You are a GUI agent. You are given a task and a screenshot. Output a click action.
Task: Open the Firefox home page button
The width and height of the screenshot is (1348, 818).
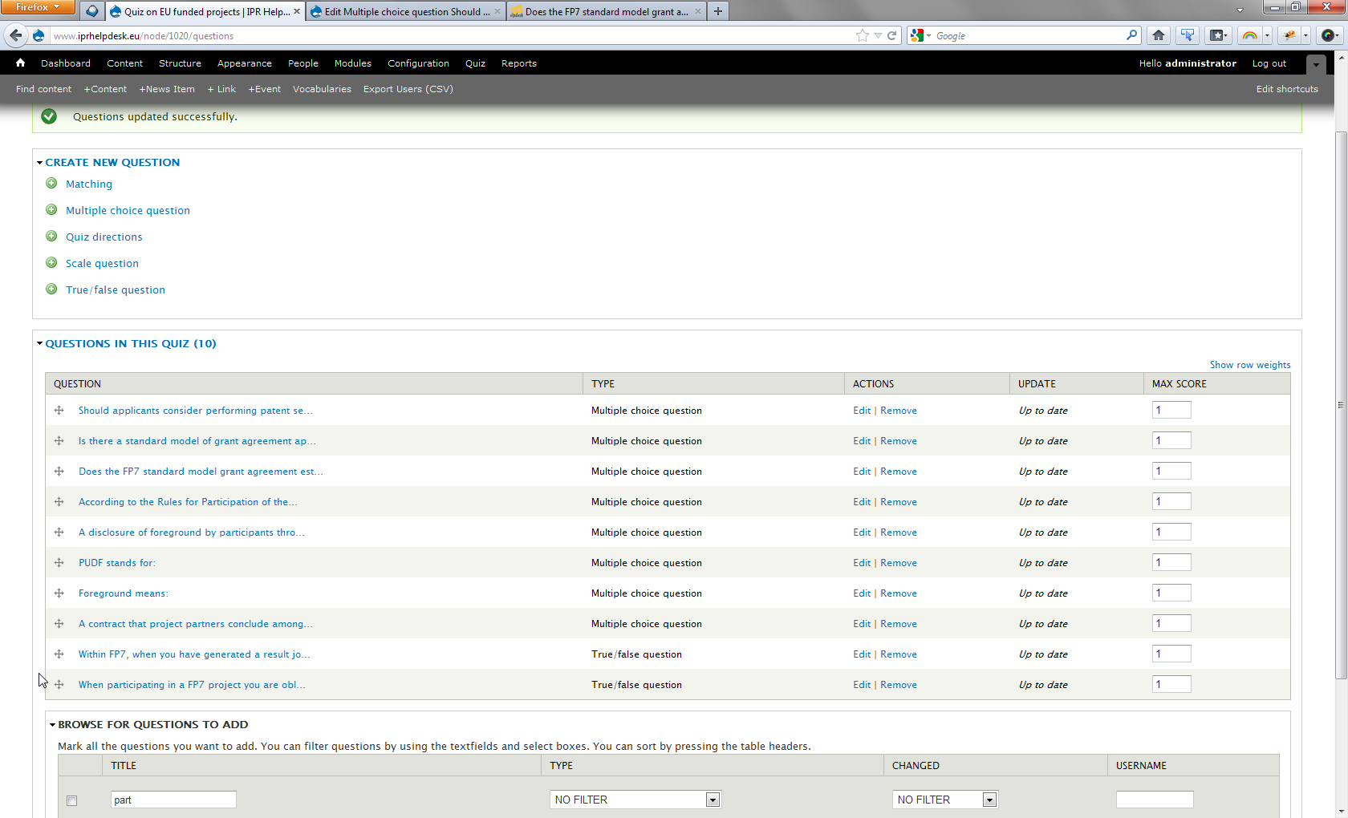(1159, 35)
